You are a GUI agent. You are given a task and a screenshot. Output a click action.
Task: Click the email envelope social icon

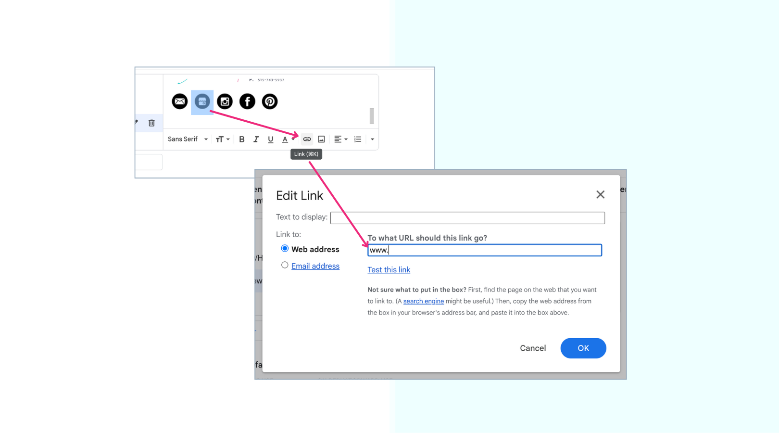pos(179,102)
